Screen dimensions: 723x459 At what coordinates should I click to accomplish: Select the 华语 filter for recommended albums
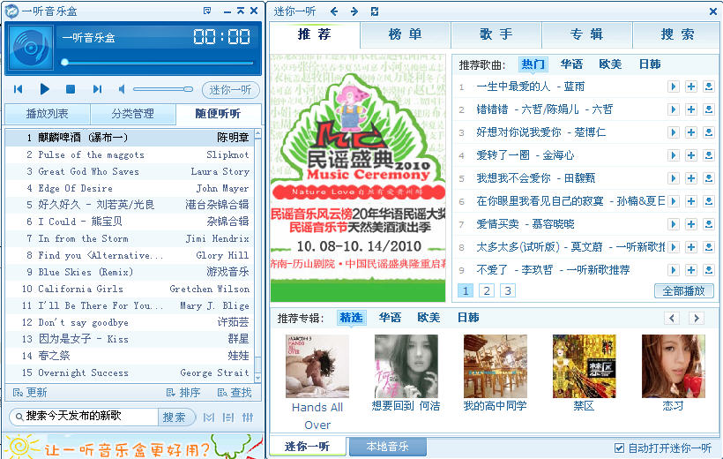click(390, 318)
